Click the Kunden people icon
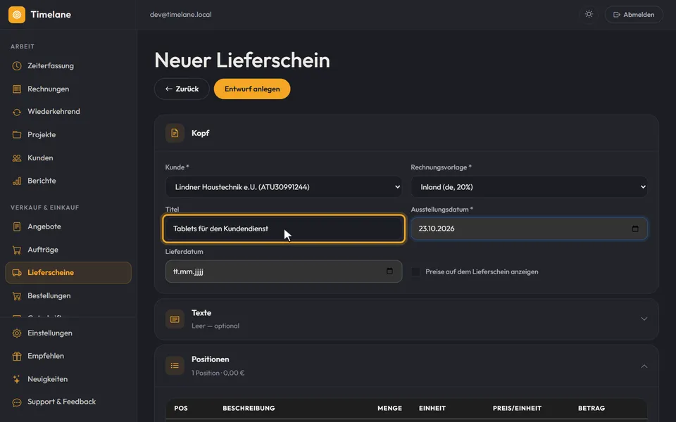676x422 pixels. (x=17, y=158)
